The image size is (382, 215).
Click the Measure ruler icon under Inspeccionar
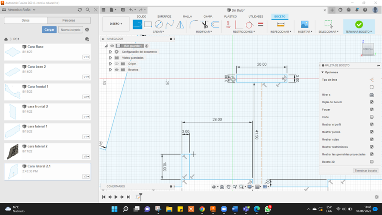281,25
